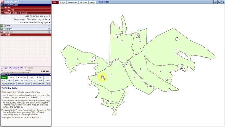Minimize the Map Maker window
The width and height of the screenshot is (225, 127).
coord(216,2)
